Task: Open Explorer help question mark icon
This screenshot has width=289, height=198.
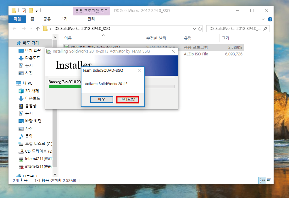Action: tap(270, 19)
